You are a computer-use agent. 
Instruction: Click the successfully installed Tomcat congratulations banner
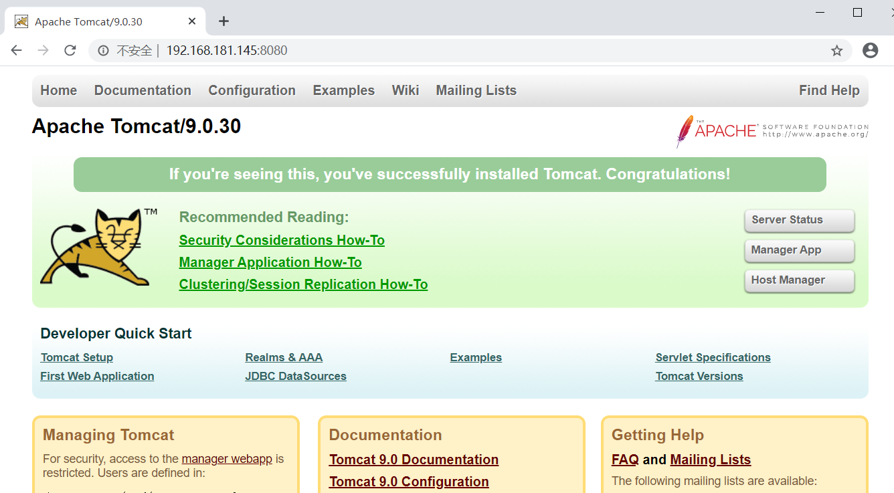[450, 175]
